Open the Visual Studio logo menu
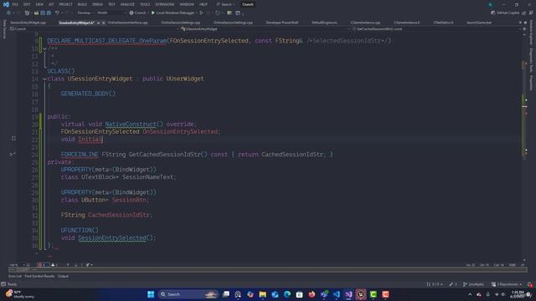The image size is (536, 301). point(6,4)
